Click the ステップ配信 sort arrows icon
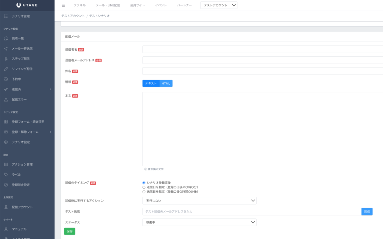The width and height of the screenshot is (383, 239). pyautogui.click(x=6, y=59)
